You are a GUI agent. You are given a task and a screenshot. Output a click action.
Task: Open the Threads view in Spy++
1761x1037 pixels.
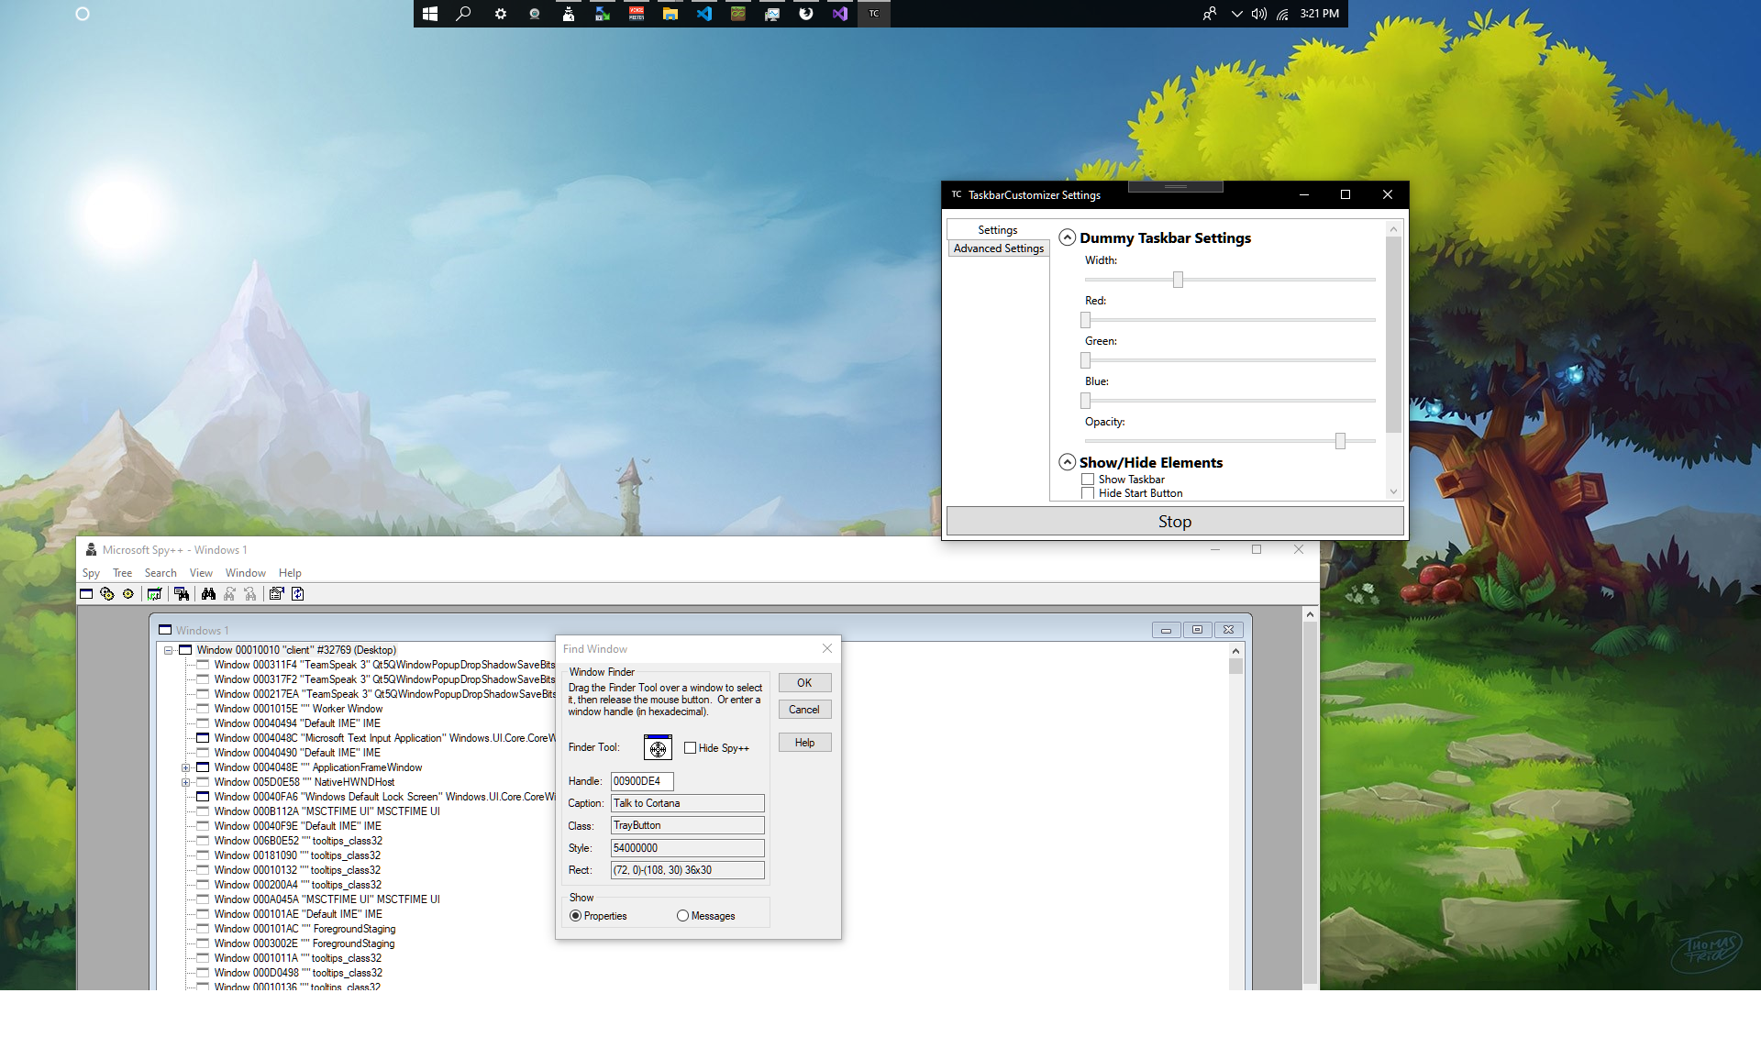(x=127, y=593)
